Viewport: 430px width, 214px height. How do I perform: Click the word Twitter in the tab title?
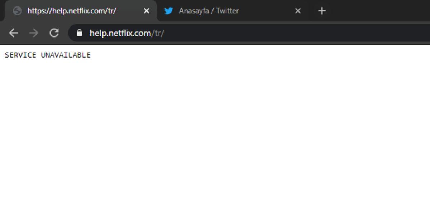[227, 11]
